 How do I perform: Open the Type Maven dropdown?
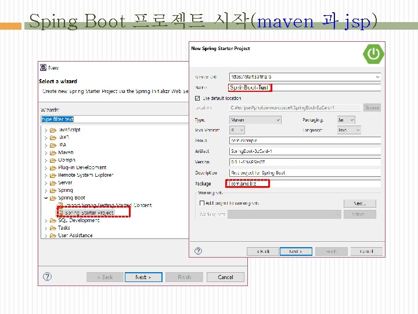click(255, 120)
